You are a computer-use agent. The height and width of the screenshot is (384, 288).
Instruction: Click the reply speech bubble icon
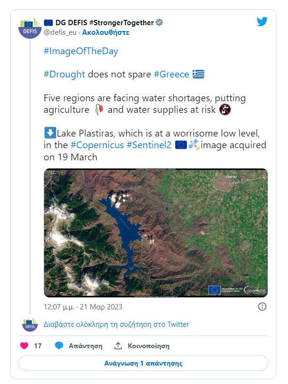59,346
